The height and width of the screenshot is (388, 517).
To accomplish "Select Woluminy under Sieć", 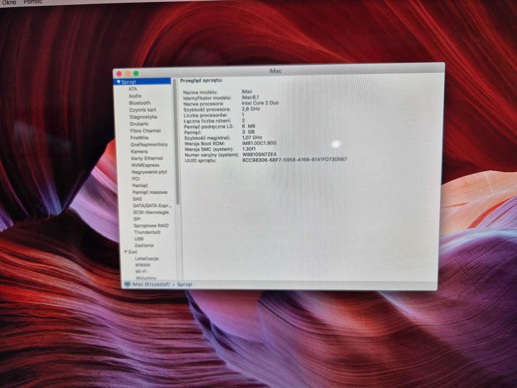I will [146, 278].
